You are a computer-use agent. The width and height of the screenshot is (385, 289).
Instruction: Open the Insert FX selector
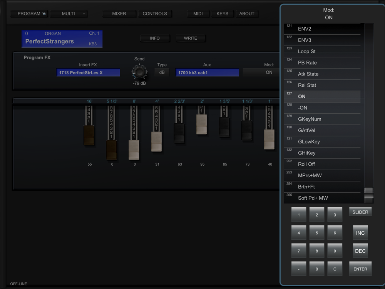[x=88, y=73]
